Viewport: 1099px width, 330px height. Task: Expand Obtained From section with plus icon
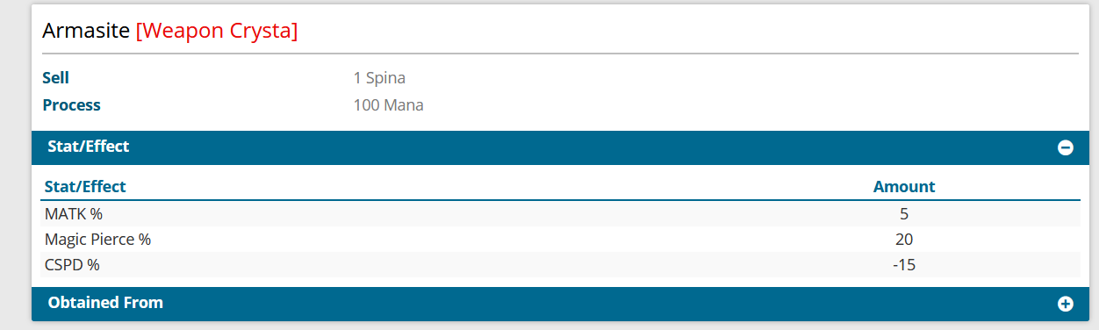click(1066, 304)
